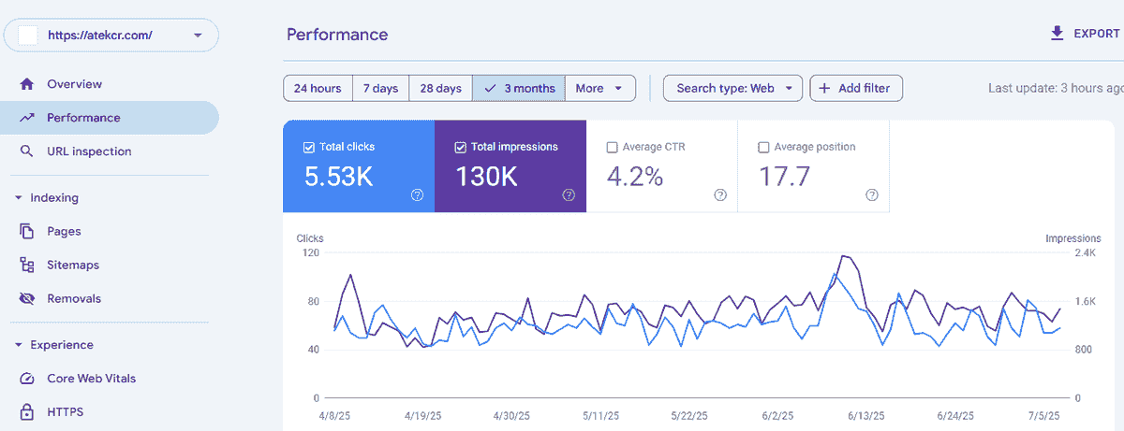This screenshot has height=431, width=1124.
Task: Open Overview in the sidebar
Action: pyautogui.click(x=110, y=84)
